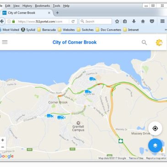Go to Firefox home page icon
The width and height of the screenshot is (167, 167).
coord(143,22)
